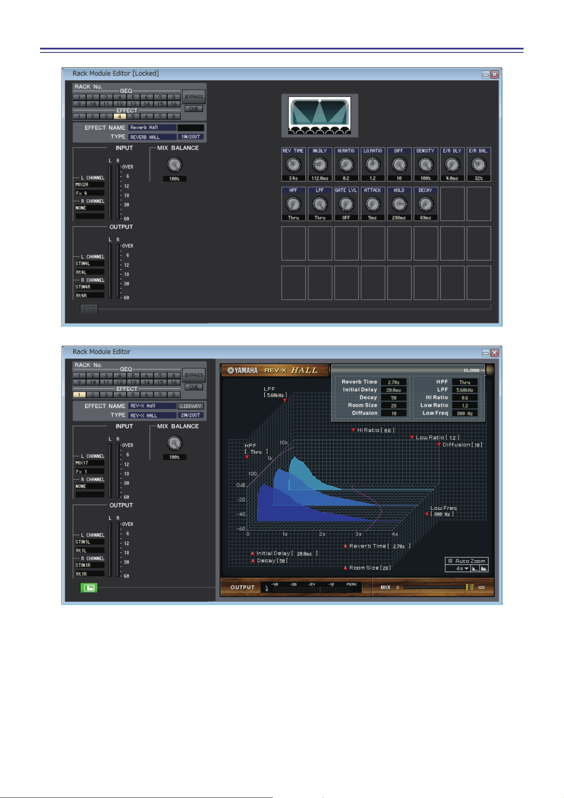Open REVERB HALL type selector
This screenshot has width=564, height=798.
tap(152, 137)
